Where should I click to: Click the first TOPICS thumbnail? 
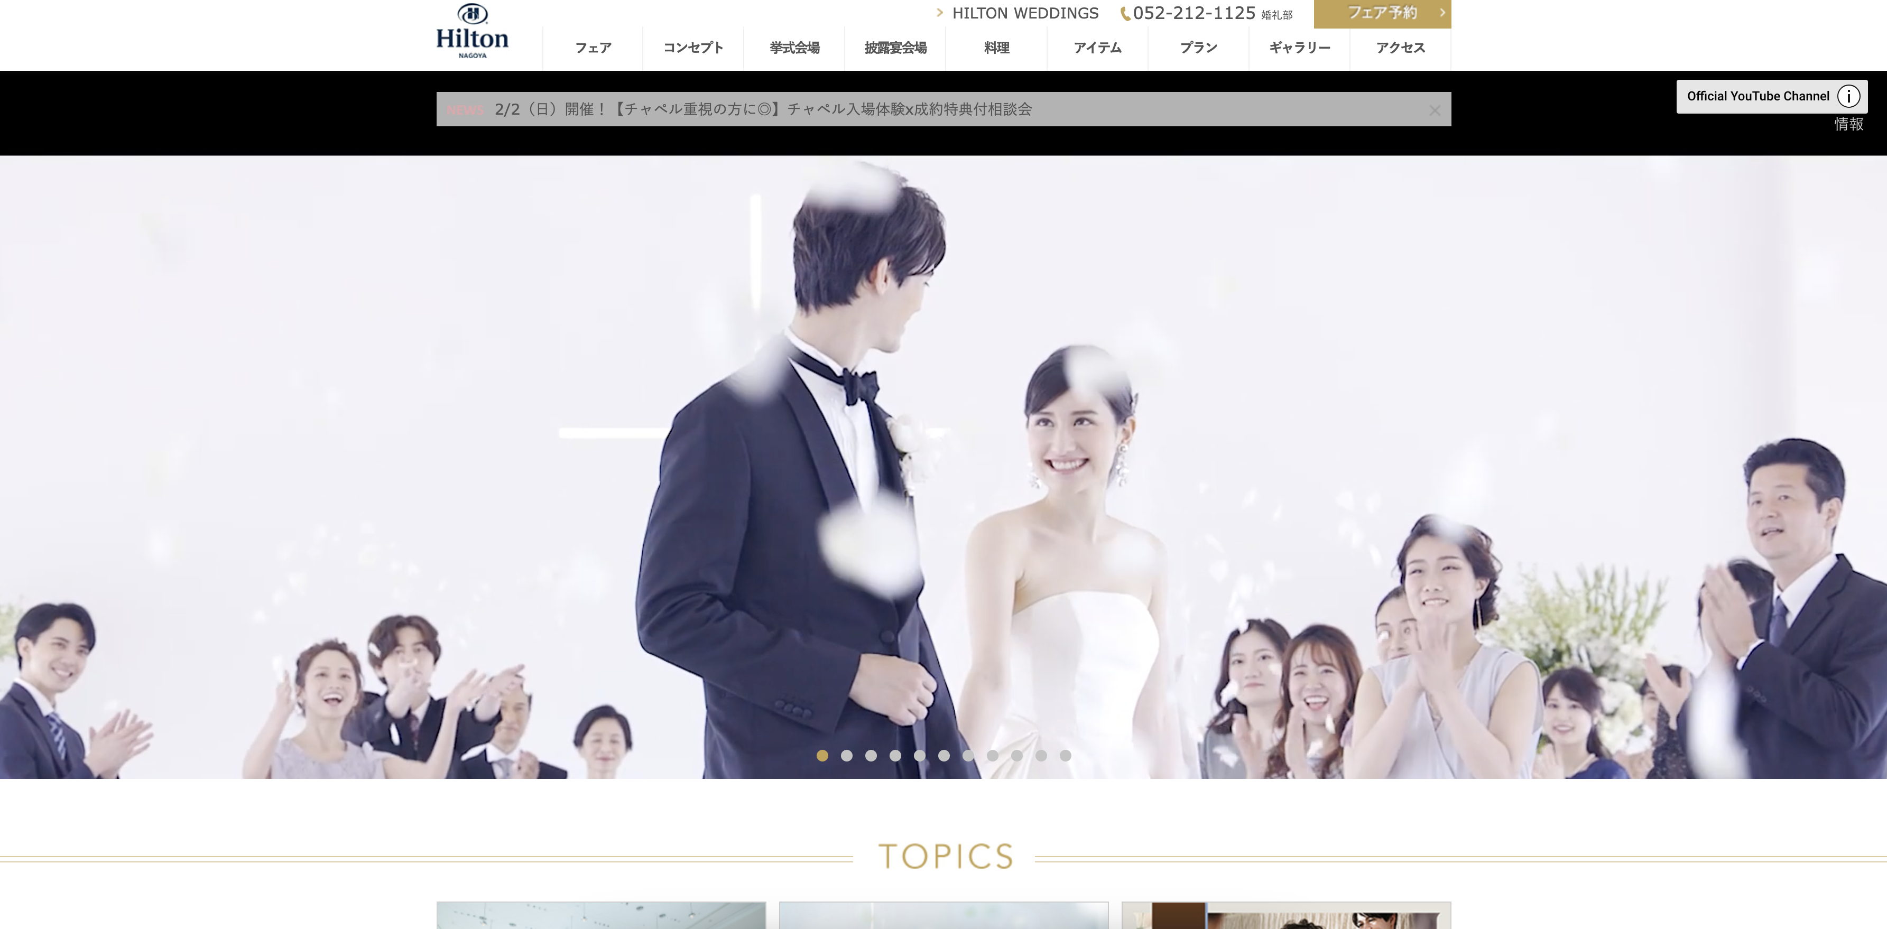(600, 915)
